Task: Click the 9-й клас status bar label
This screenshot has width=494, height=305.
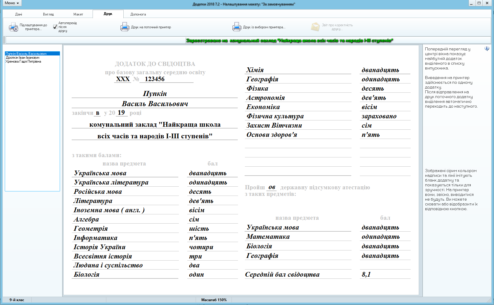Action: click(17, 300)
